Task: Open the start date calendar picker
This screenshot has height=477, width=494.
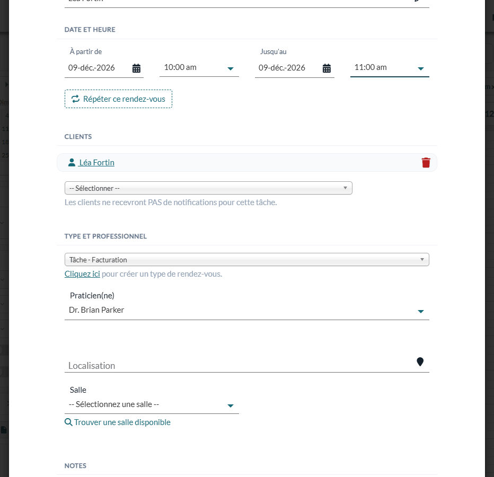Action: (136, 68)
